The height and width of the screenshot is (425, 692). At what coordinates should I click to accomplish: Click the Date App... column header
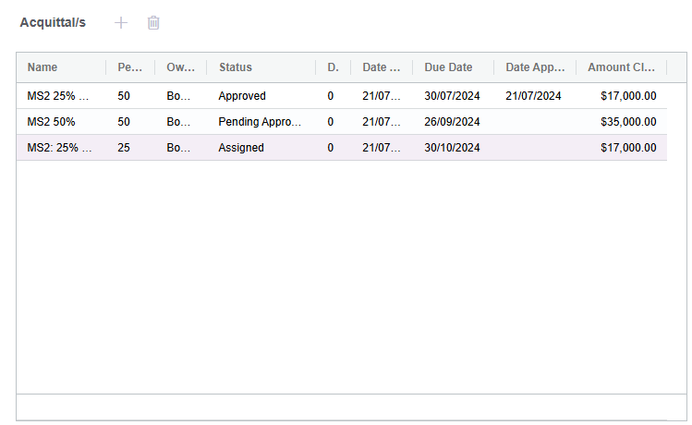535,67
